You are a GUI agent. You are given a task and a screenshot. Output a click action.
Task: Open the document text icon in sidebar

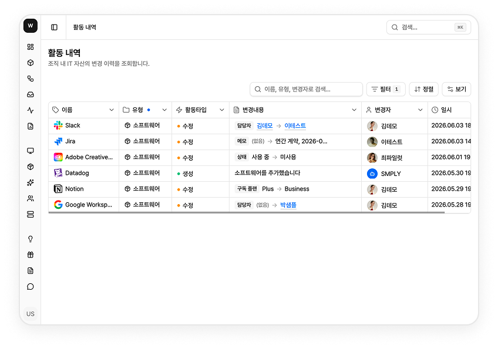coord(31,270)
